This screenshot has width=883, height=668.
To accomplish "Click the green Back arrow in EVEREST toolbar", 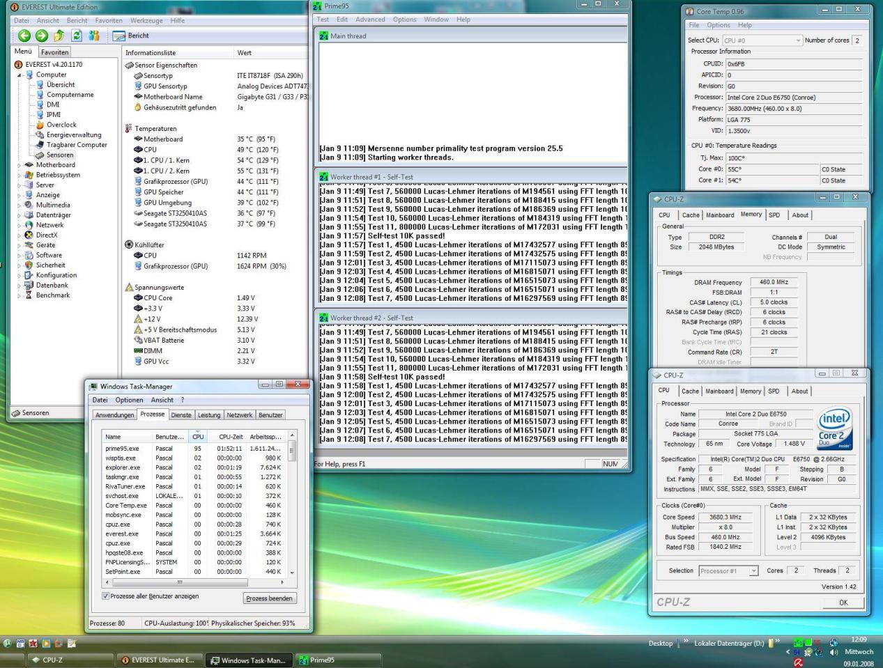I will click(24, 36).
